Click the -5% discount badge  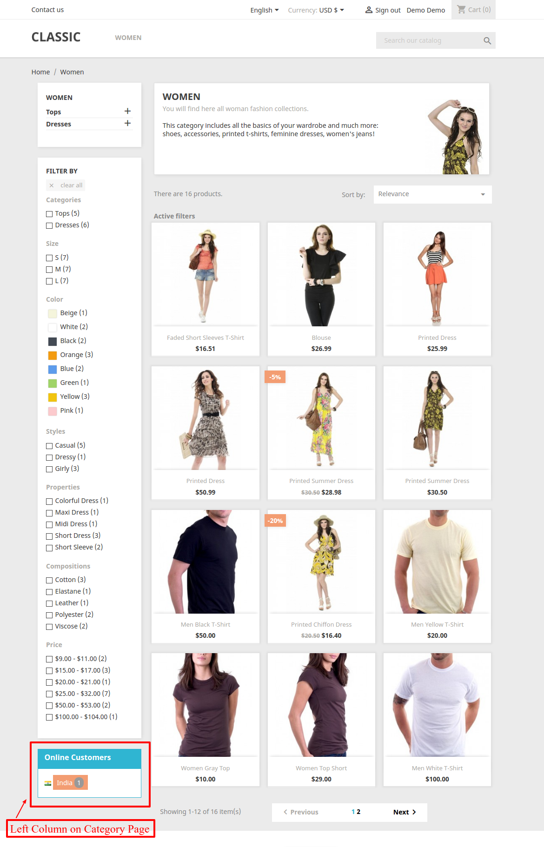point(275,377)
